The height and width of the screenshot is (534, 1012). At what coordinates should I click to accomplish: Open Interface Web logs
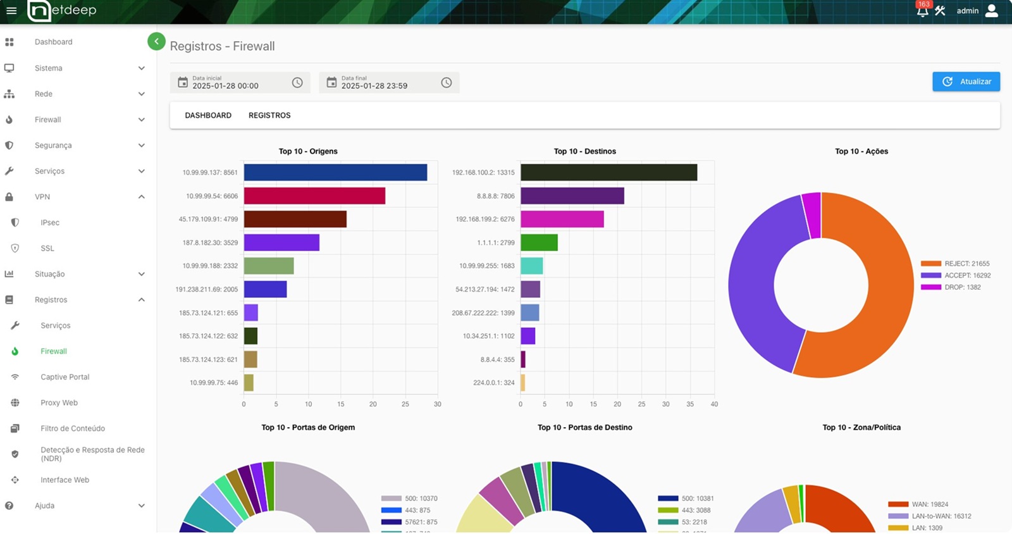65,480
